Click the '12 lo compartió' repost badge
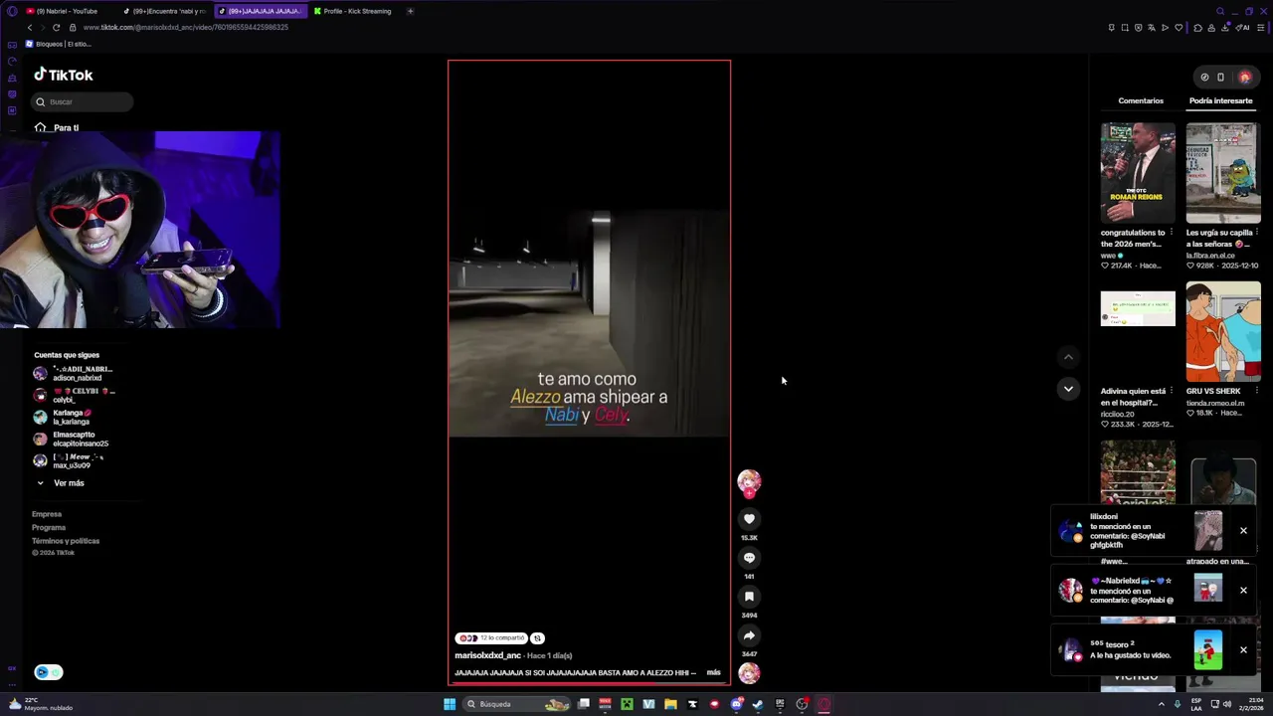The width and height of the screenshot is (1273, 716). tap(491, 638)
